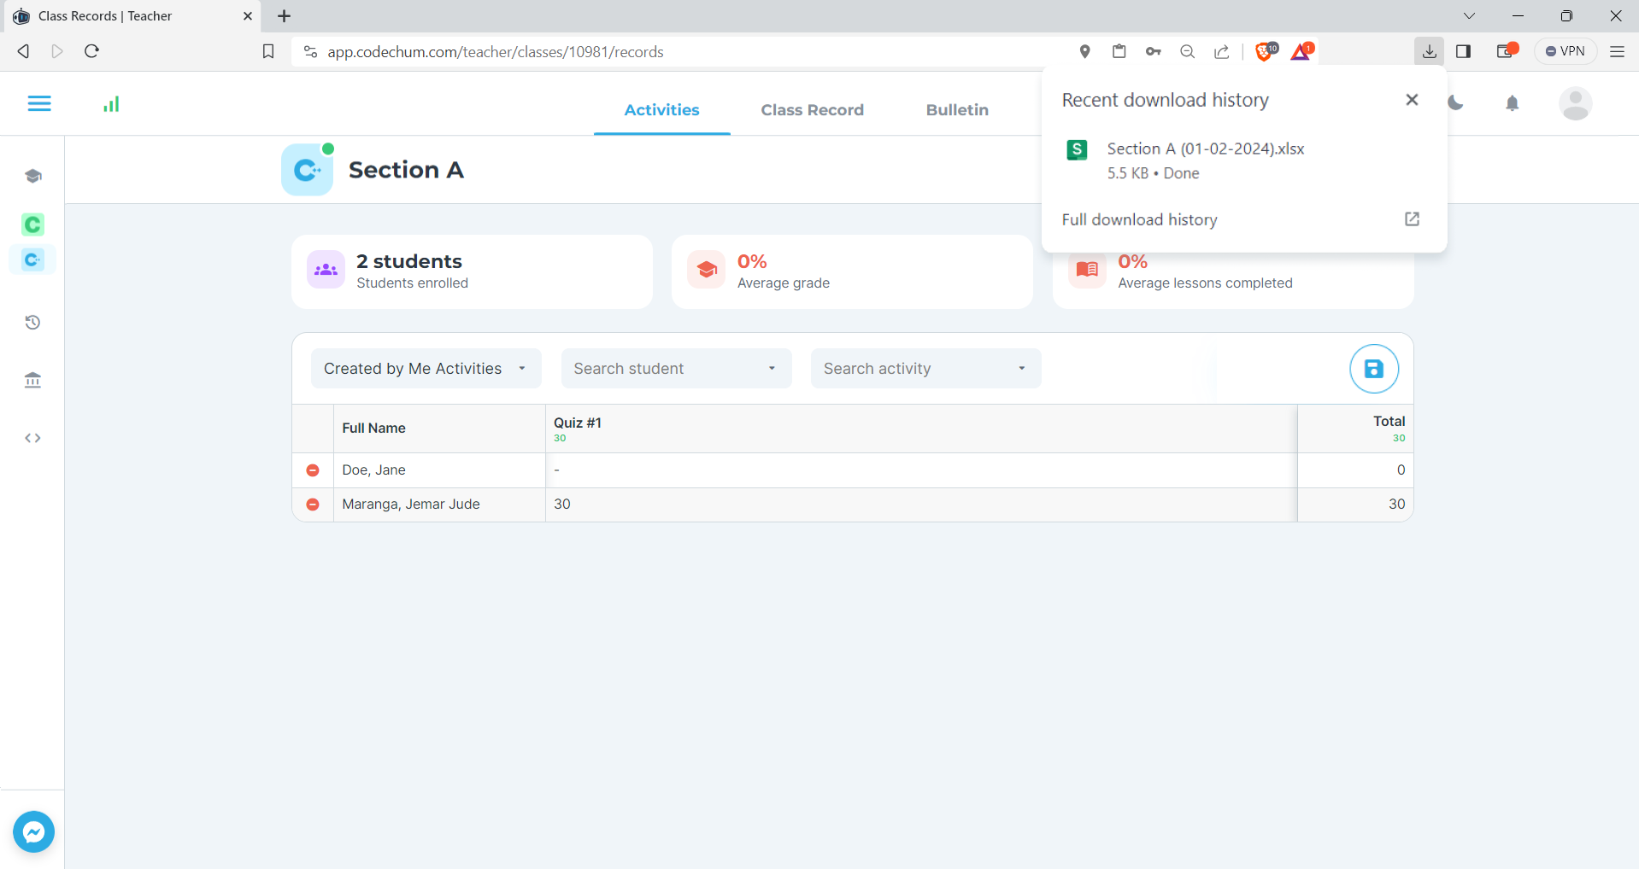
Task: Open the notifications bell
Action: (1512, 104)
